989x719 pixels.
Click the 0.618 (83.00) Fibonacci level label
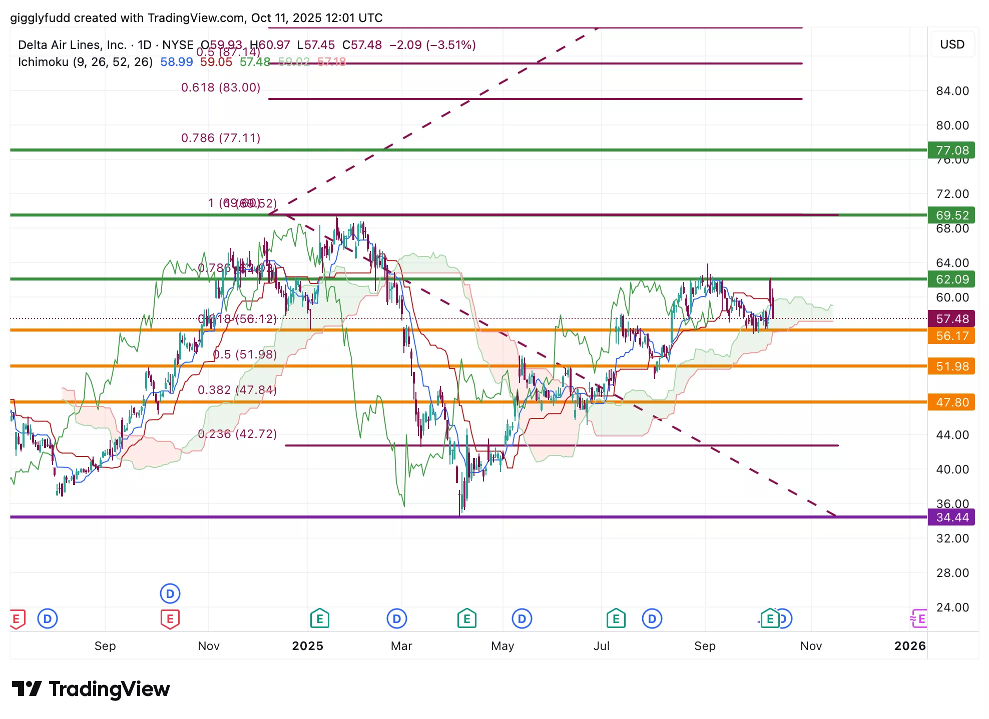click(221, 87)
